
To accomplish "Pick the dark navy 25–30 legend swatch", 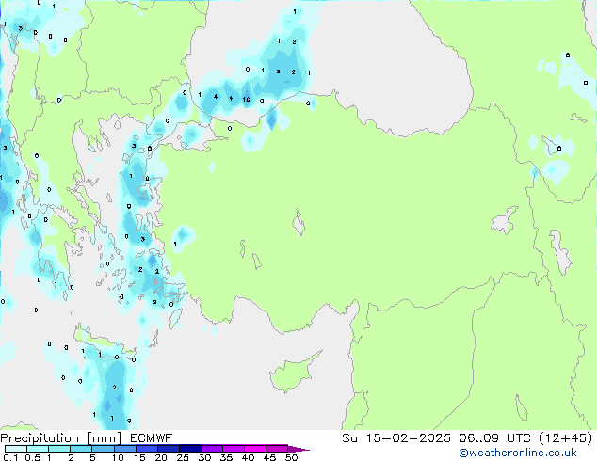I will tap(190, 449).
